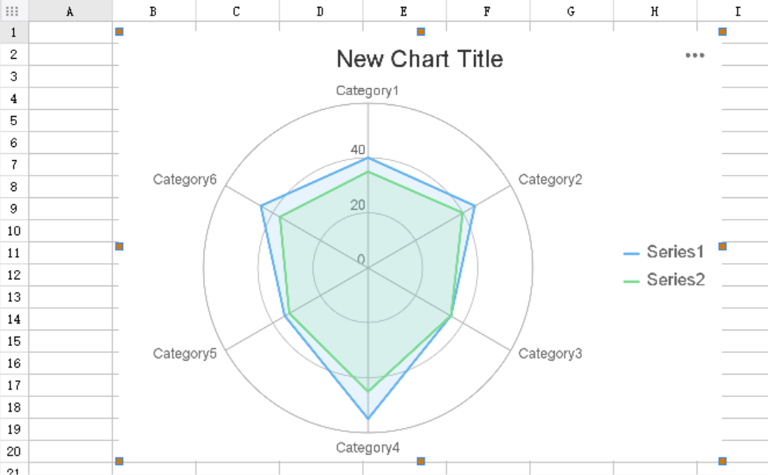Click the top-left chart selection handle

coord(118,32)
